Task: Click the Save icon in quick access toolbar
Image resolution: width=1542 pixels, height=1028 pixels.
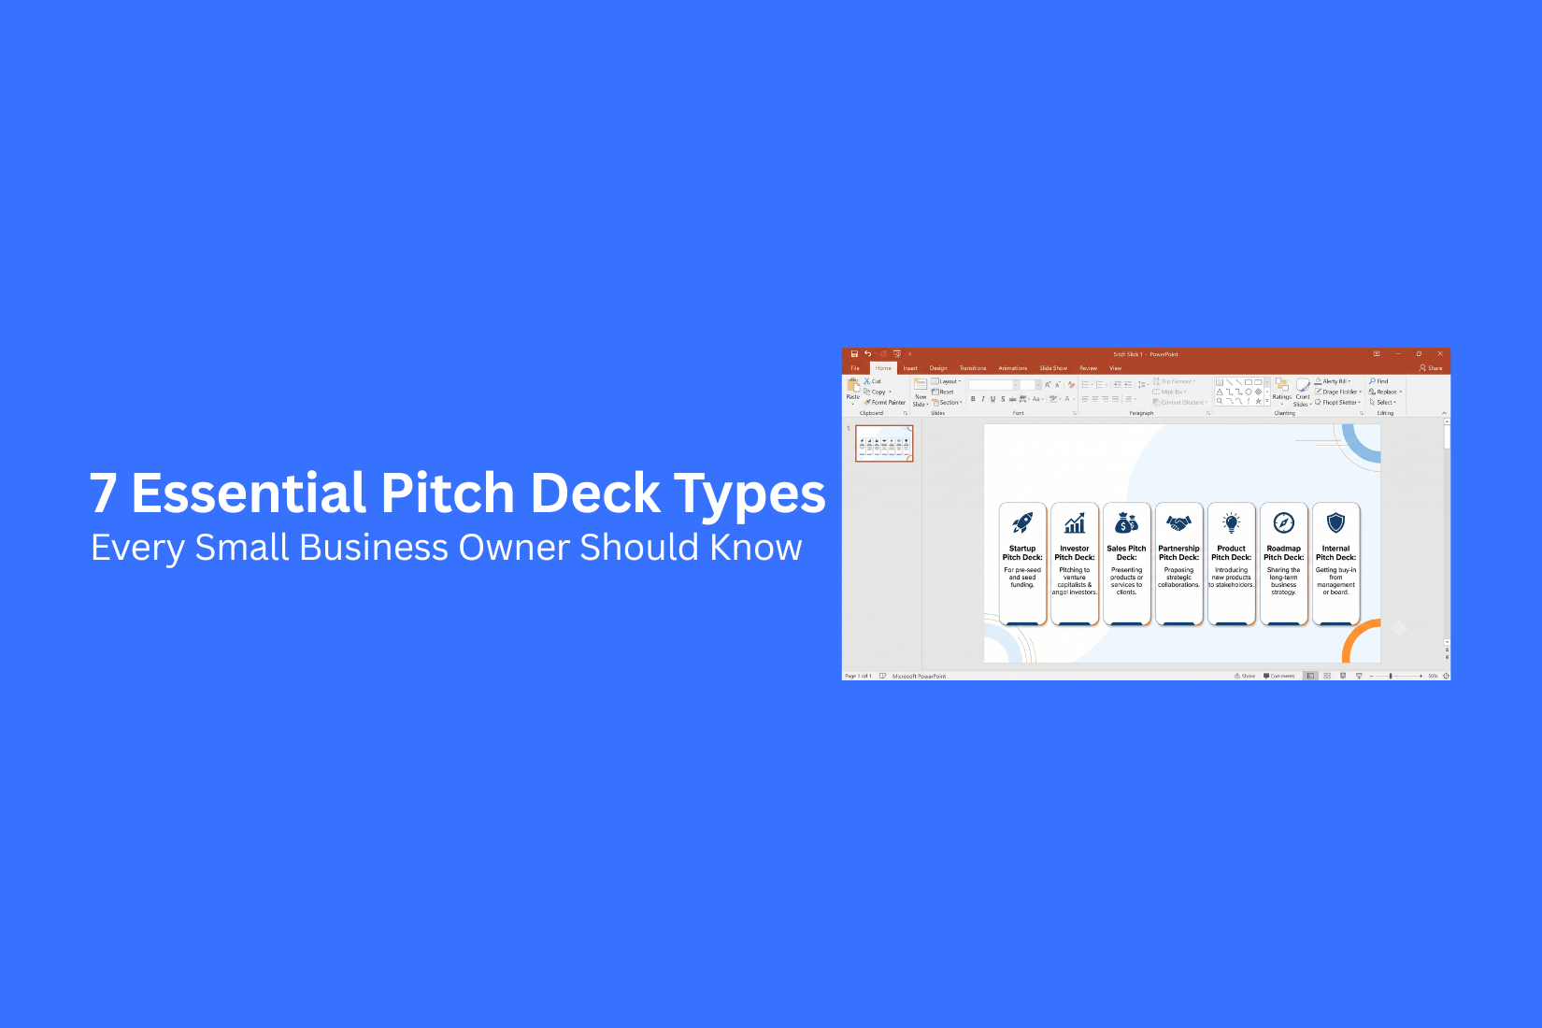Action: click(854, 354)
